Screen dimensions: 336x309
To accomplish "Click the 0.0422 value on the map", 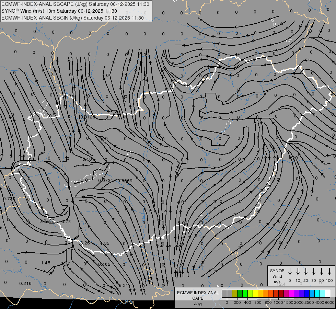I will pos(47,221).
